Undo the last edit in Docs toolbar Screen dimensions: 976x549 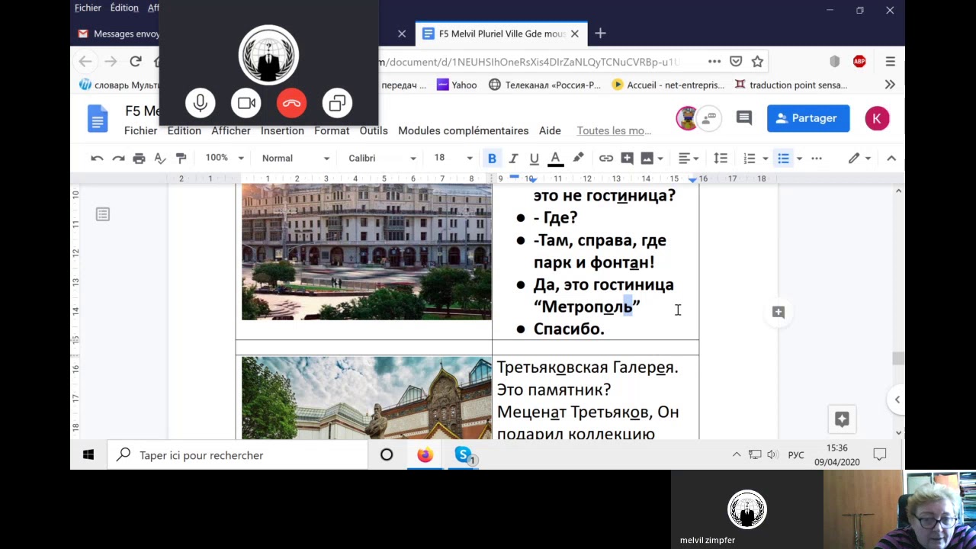[x=97, y=158]
